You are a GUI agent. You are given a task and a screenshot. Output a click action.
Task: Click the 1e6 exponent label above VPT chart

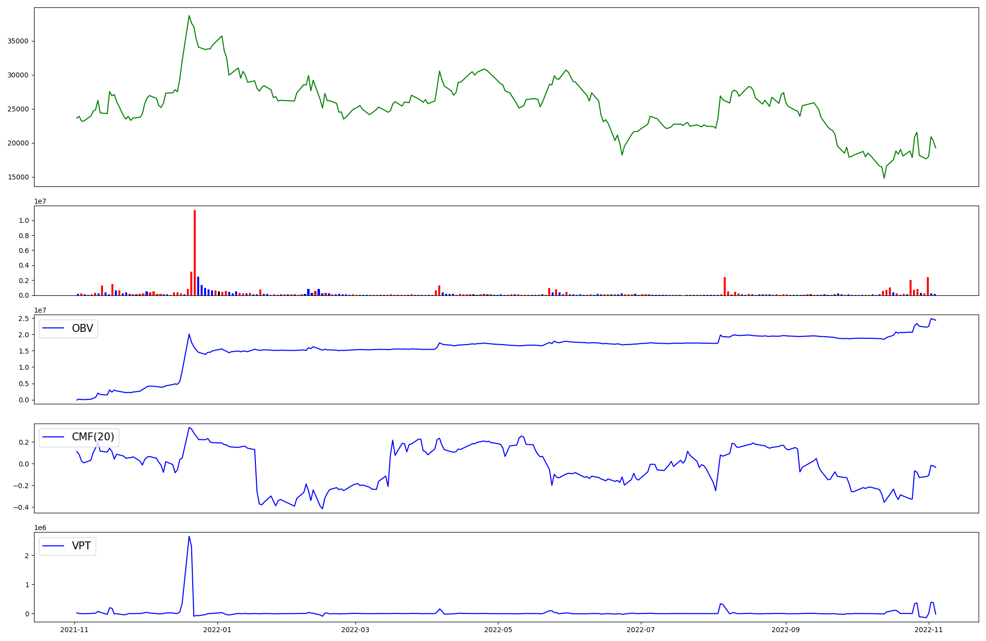tap(40, 528)
